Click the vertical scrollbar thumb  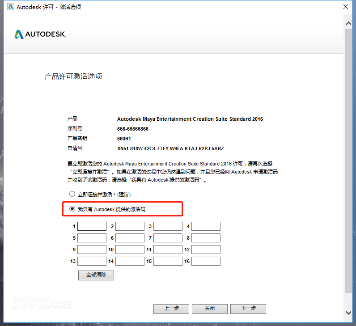coord(348,161)
